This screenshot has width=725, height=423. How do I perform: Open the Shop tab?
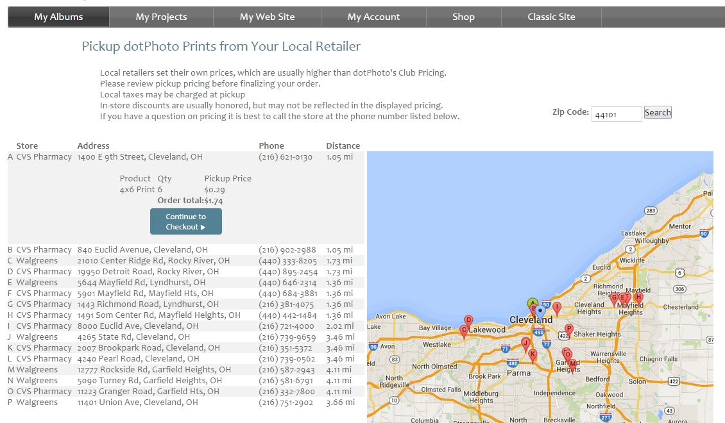pos(463,17)
